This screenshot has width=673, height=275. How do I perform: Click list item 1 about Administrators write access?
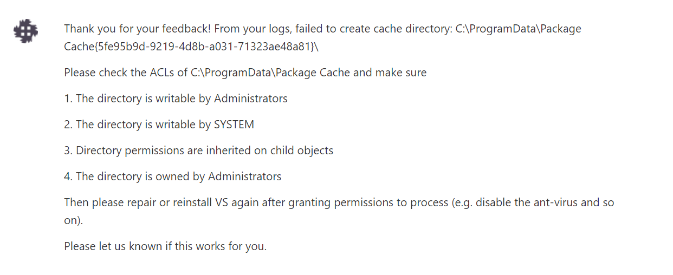pos(176,99)
